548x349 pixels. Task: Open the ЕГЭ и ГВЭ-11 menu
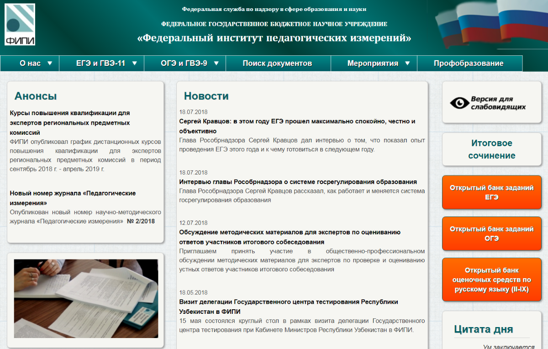tap(102, 63)
